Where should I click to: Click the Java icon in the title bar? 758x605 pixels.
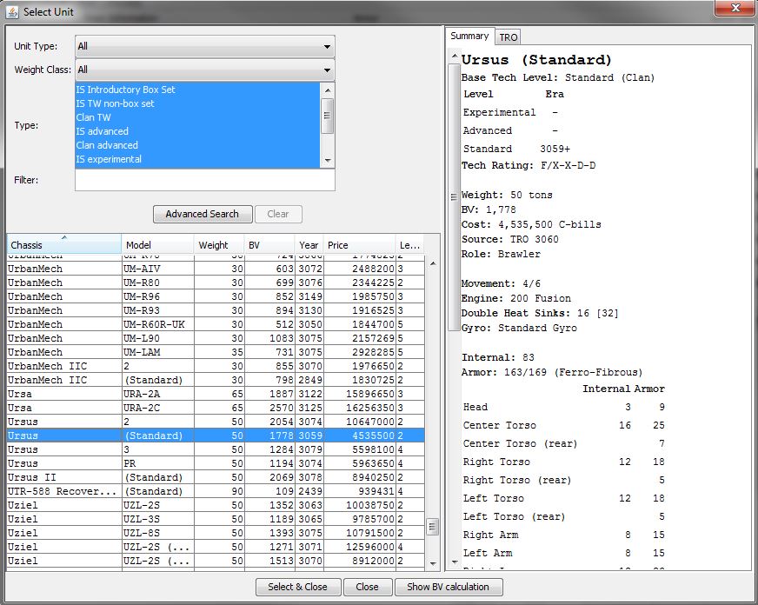pyautogui.click(x=12, y=11)
